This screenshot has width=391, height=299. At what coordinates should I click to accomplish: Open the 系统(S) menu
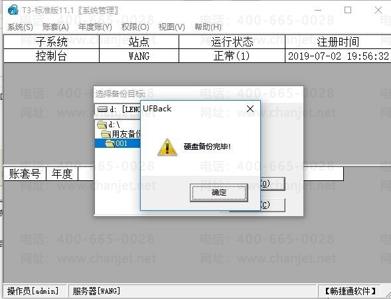(20, 27)
